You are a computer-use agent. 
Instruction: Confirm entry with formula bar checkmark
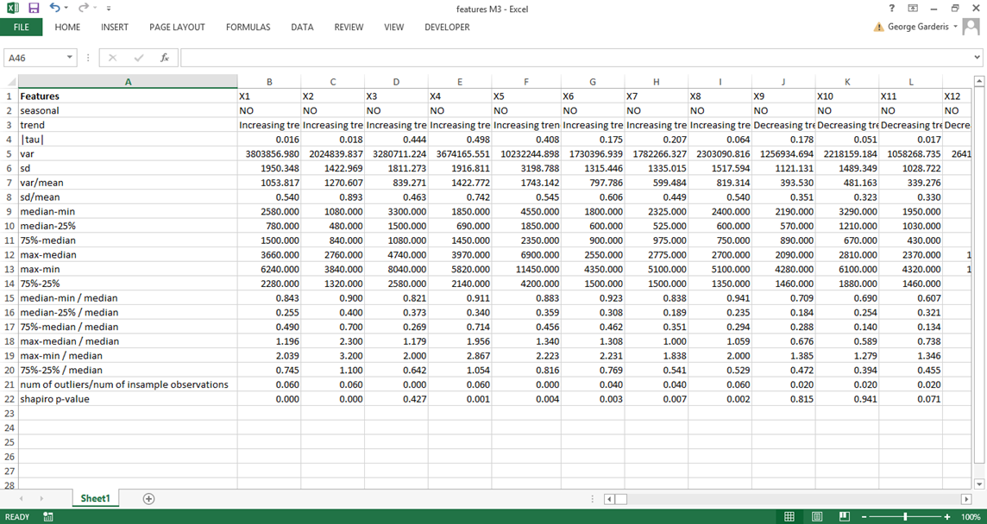pyautogui.click(x=139, y=58)
